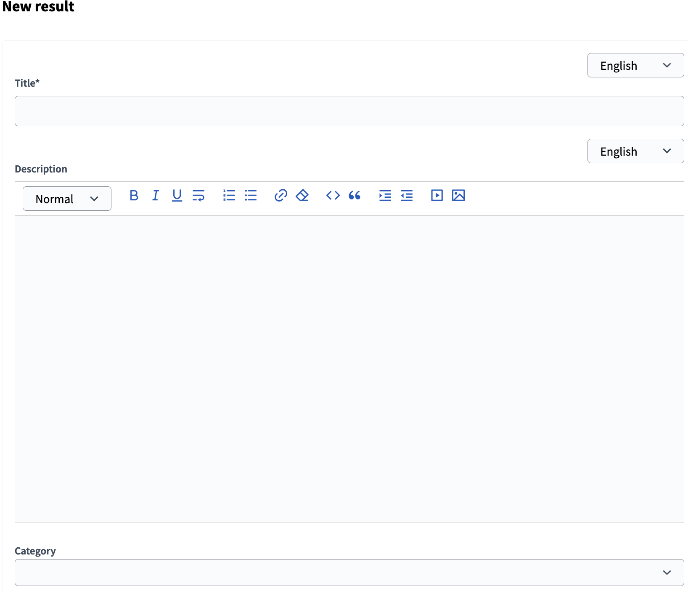Focus the Description editor text area

click(349, 369)
